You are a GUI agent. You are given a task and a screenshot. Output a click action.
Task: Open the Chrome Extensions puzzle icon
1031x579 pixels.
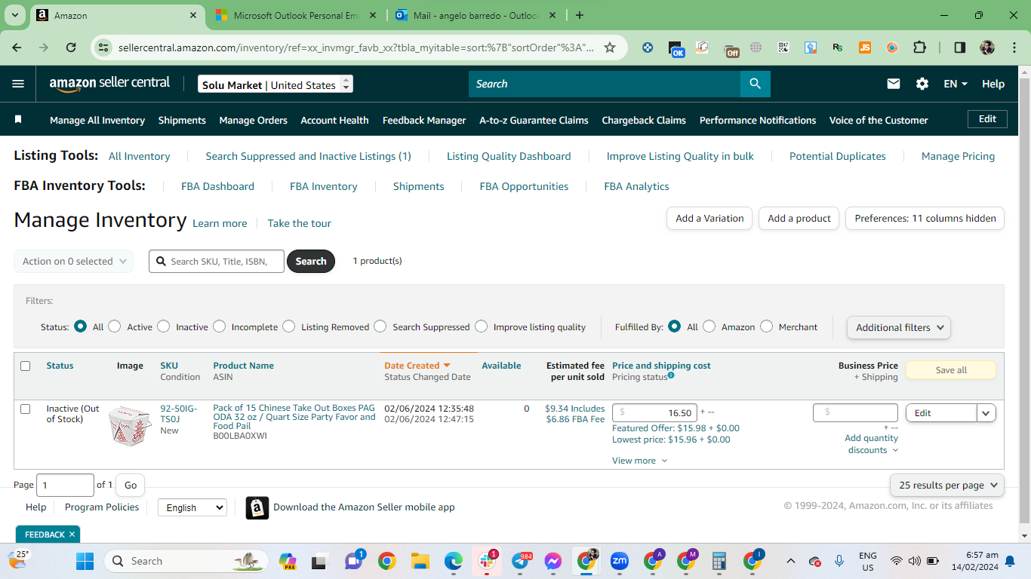point(919,47)
